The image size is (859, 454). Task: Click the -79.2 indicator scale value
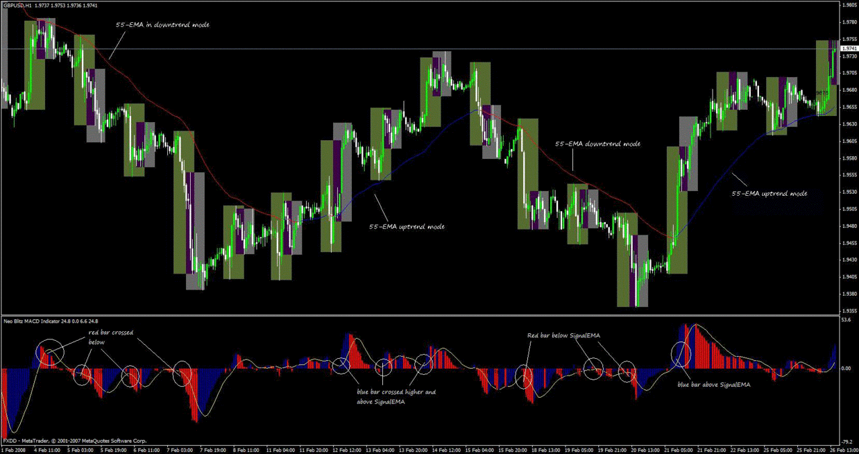848,441
